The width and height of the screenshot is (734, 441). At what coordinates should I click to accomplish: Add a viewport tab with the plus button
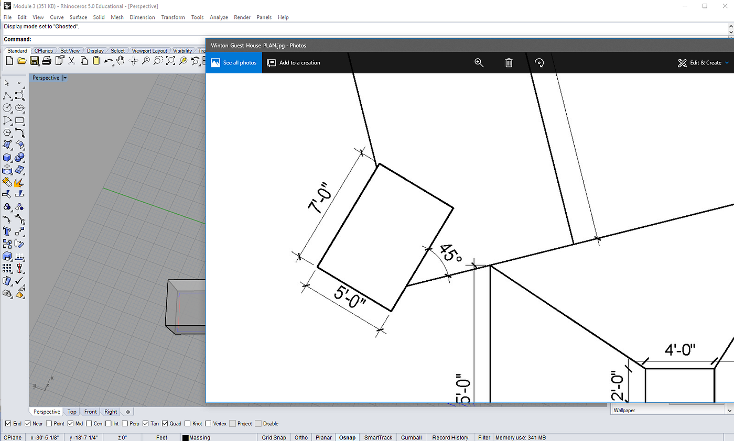tap(128, 412)
